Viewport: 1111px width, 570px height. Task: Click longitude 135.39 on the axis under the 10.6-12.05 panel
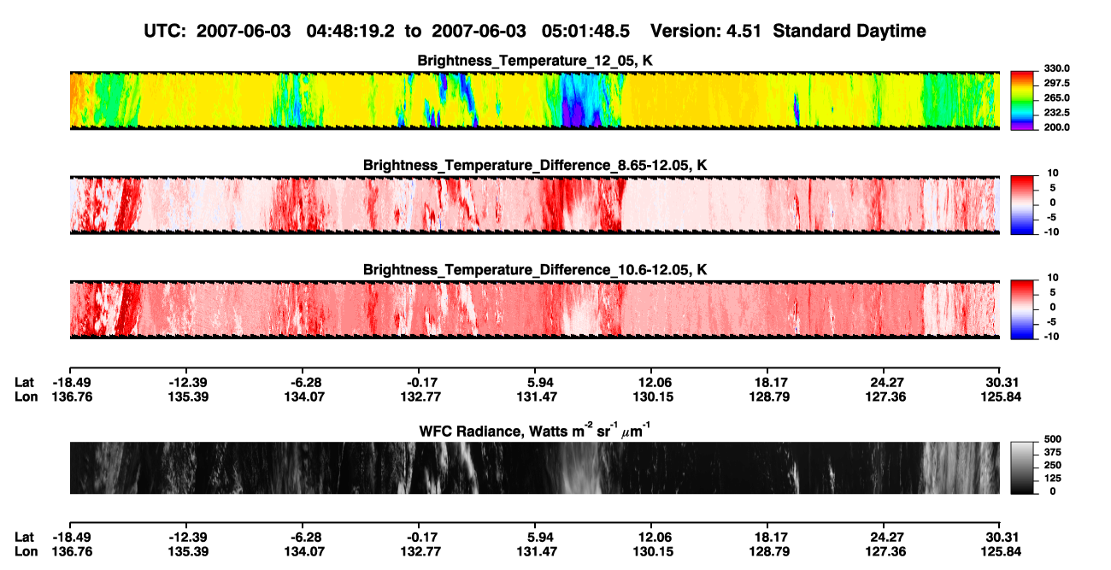point(187,397)
